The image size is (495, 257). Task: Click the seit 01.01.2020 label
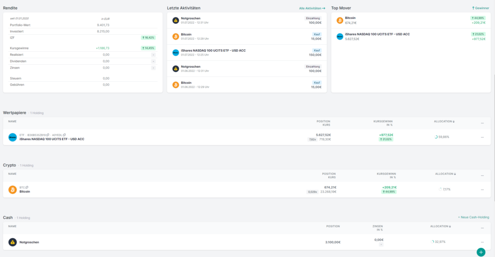click(19, 19)
